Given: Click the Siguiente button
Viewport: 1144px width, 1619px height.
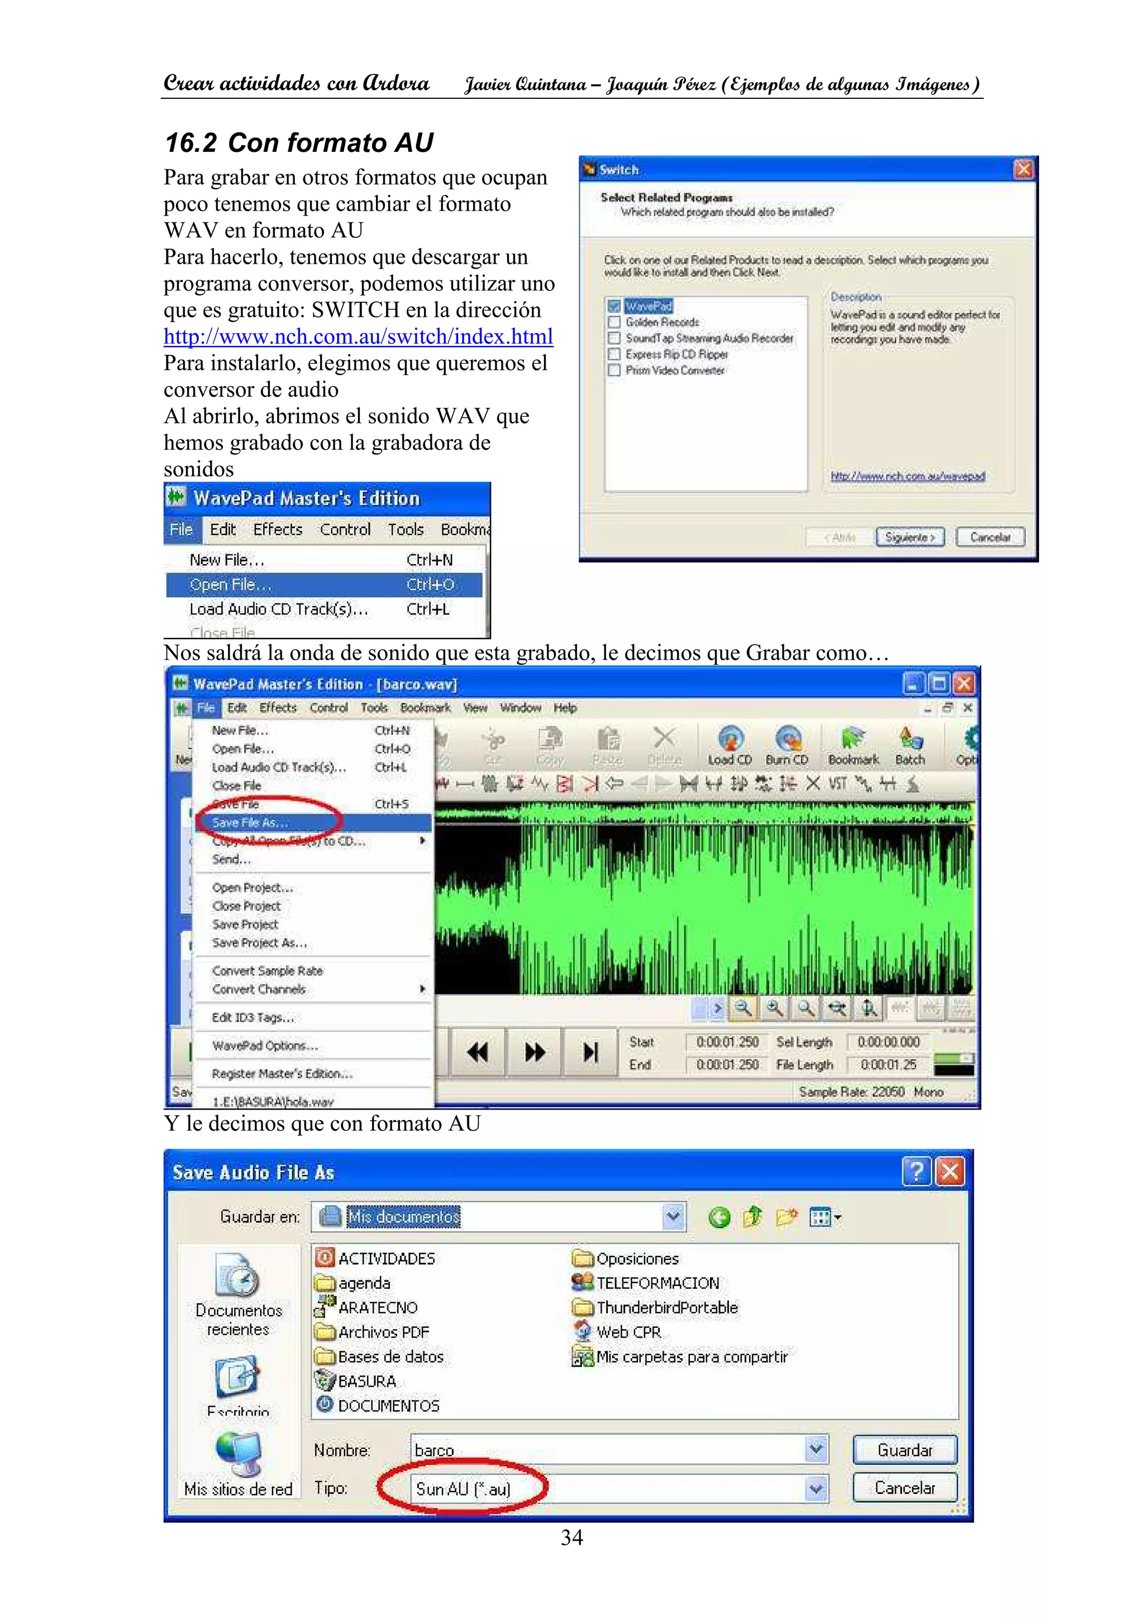Looking at the screenshot, I should click(909, 537).
